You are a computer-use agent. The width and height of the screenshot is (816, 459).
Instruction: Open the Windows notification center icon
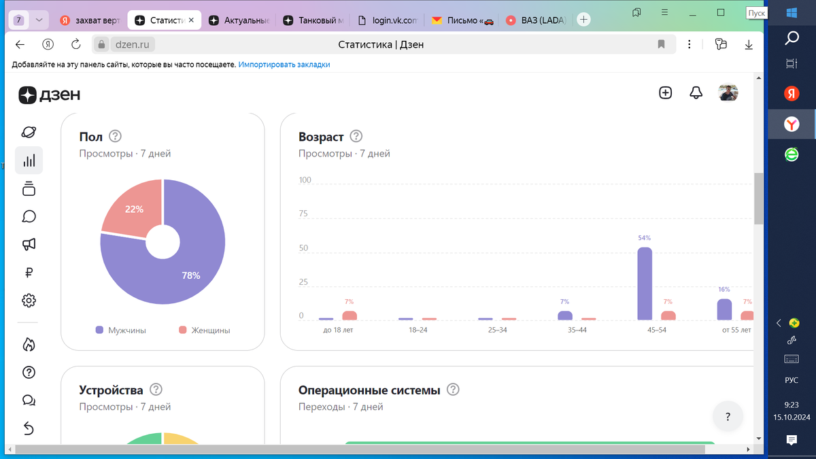click(792, 441)
